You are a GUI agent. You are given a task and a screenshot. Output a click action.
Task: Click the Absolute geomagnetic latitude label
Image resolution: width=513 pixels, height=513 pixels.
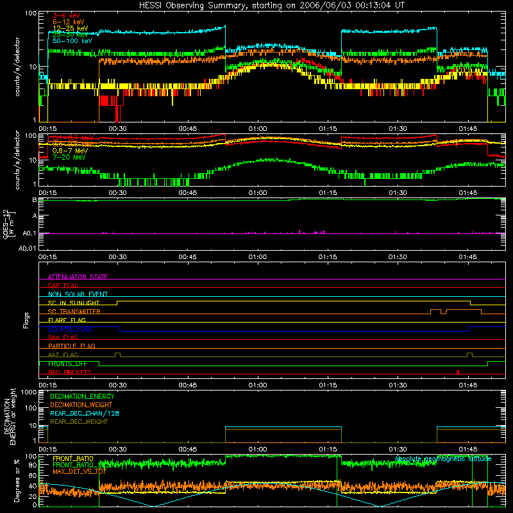pos(443,459)
